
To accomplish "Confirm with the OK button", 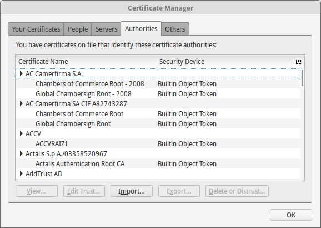I will coord(291,215).
